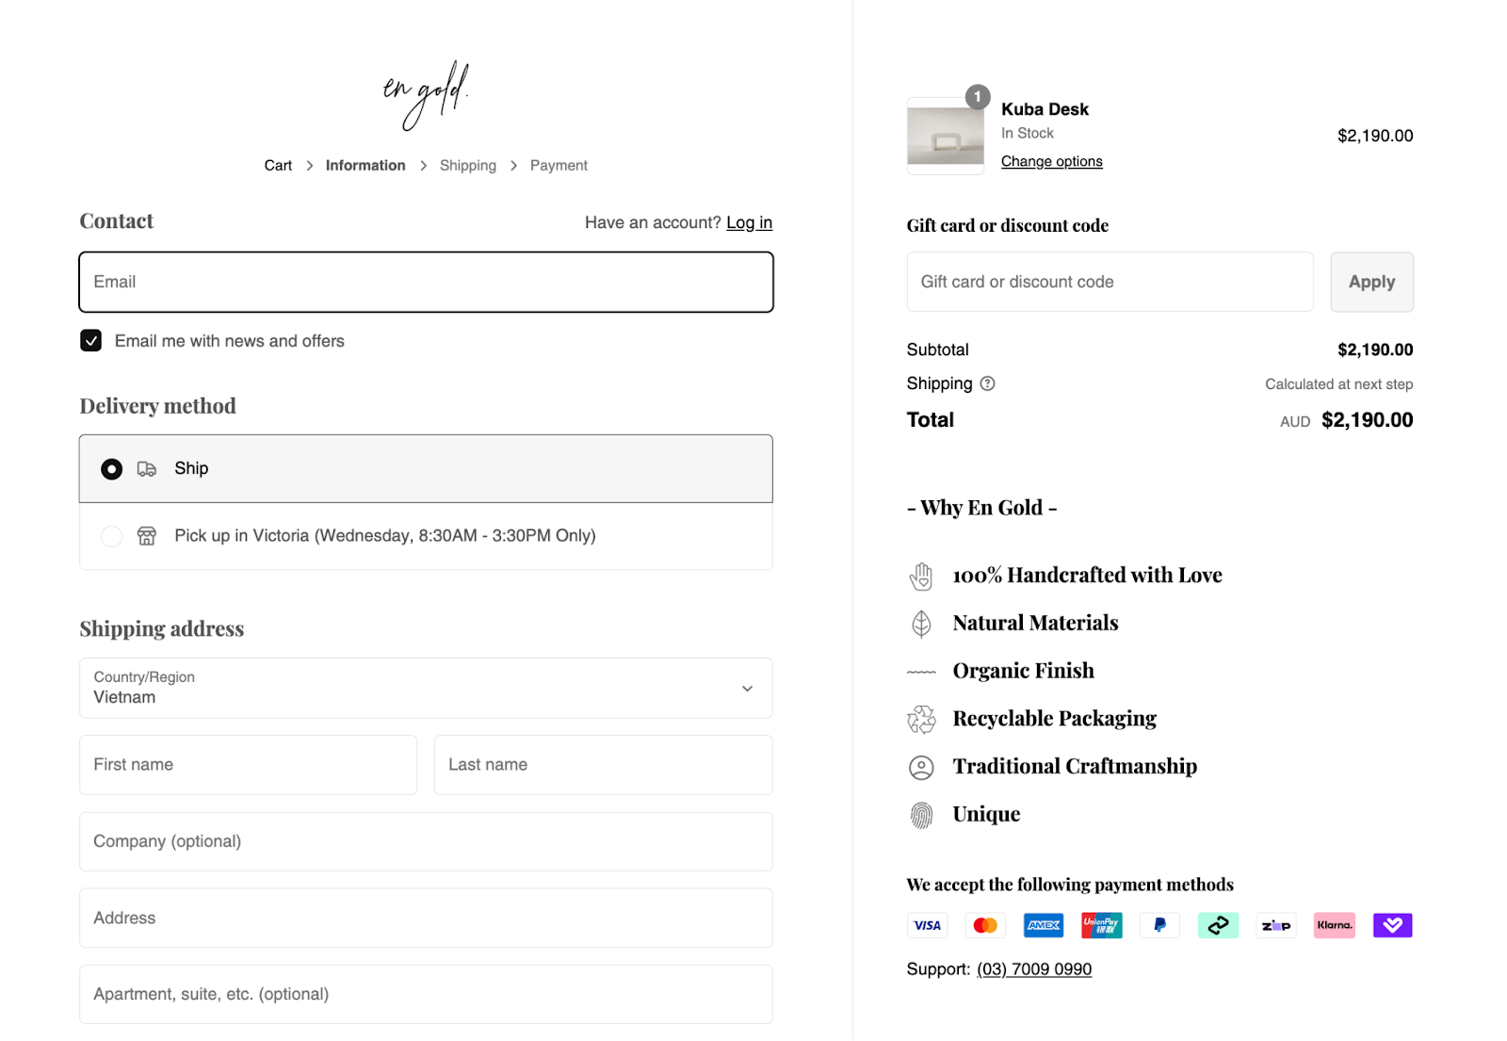This screenshot has height=1041, width=1507.
Task: Click the Kuba Desk product thumbnail
Action: tap(946, 136)
